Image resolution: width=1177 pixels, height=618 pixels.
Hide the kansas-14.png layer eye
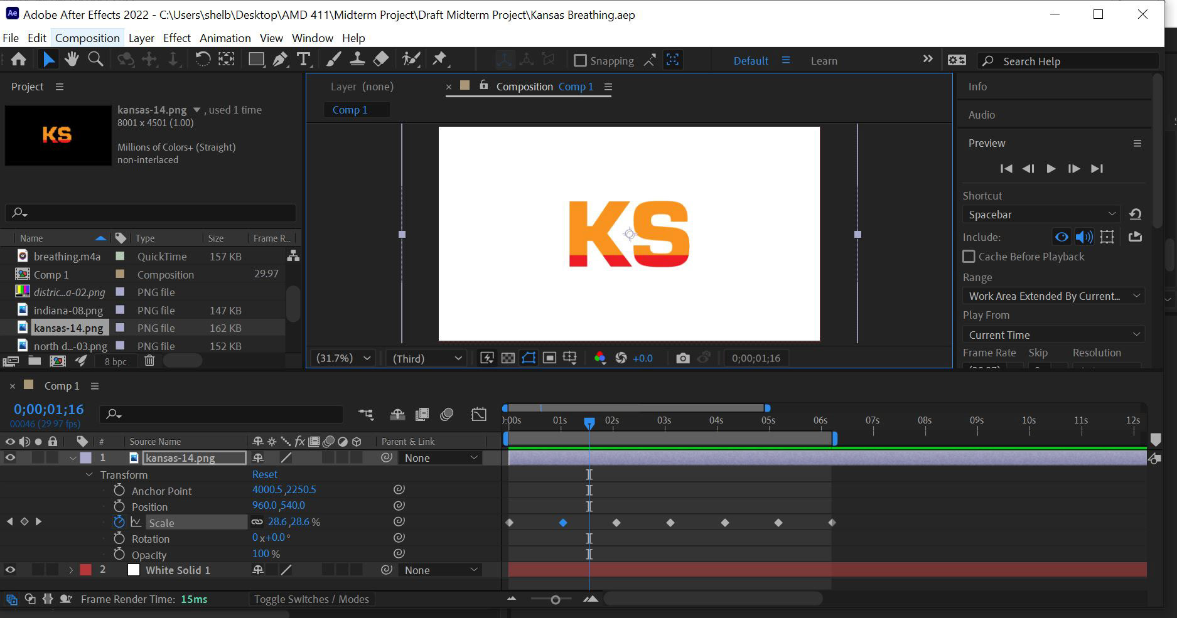pos(10,458)
